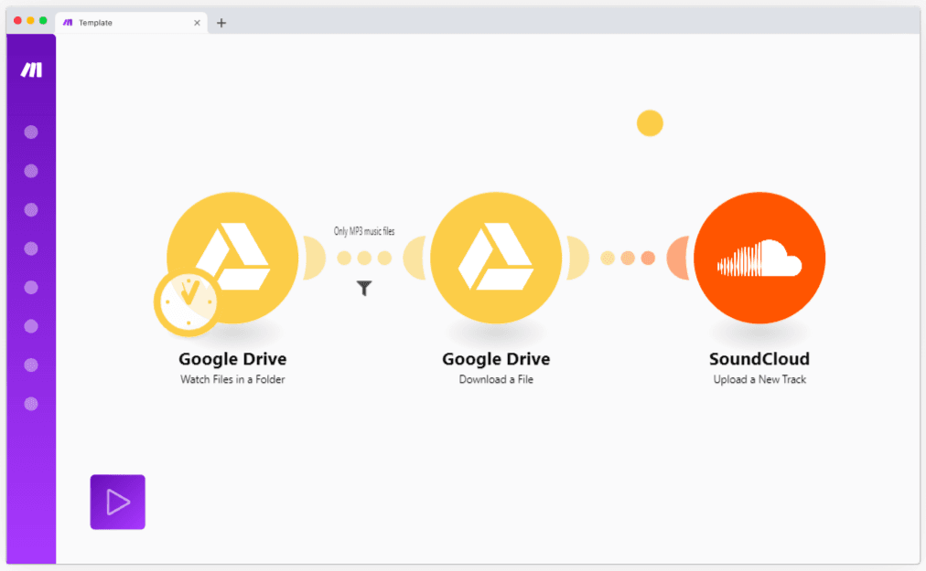
Task: Click the SoundCloud module title text
Action: [x=759, y=359]
